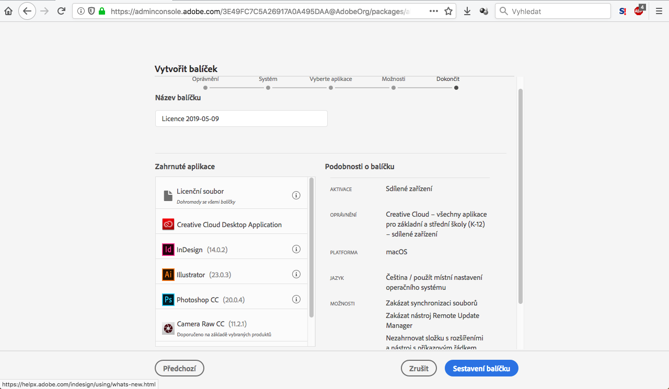Show info icon for Photoshop CC

[x=296, y=299]
